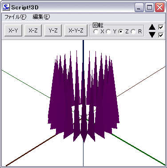The image size is (167, 168).
Task: Select Z axis rotation radio button
Action: pyautogui.click(x=121, y=32)
